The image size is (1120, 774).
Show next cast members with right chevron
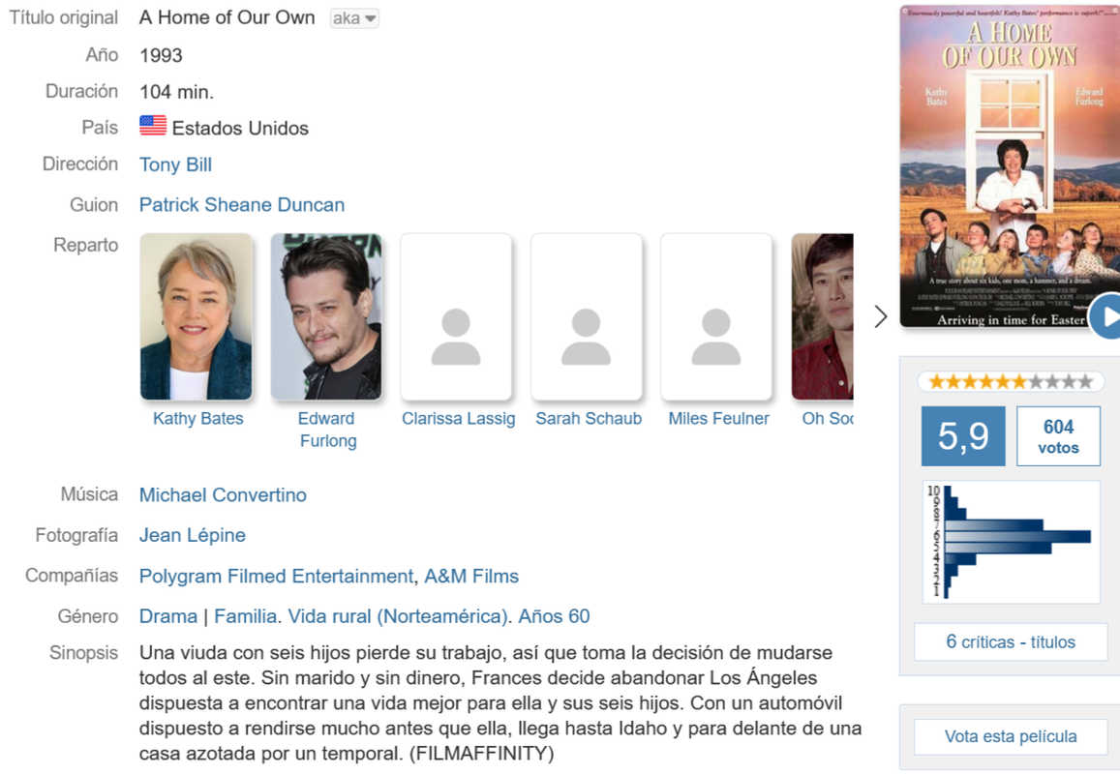pos(881,316)
